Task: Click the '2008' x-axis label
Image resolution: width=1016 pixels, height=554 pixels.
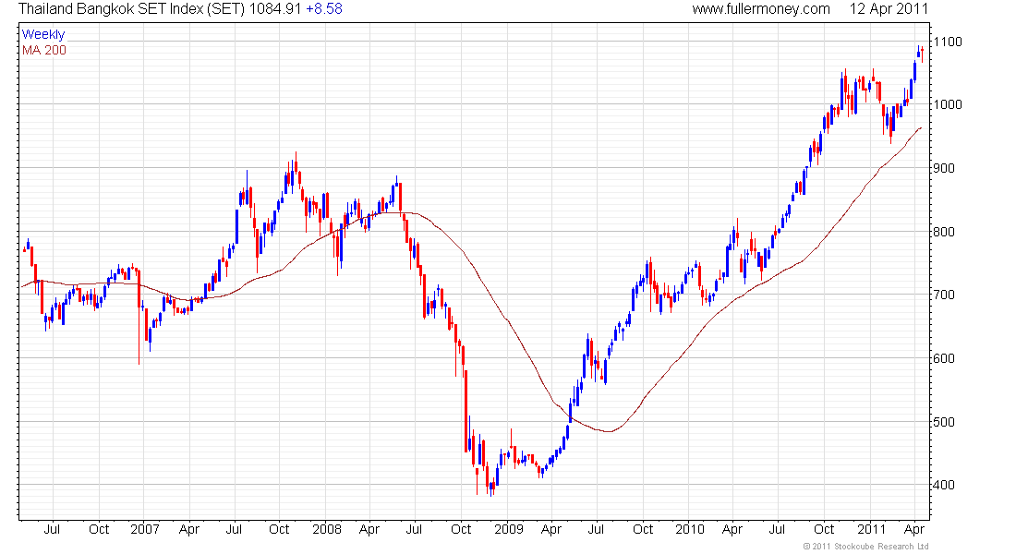Action: 327,529
